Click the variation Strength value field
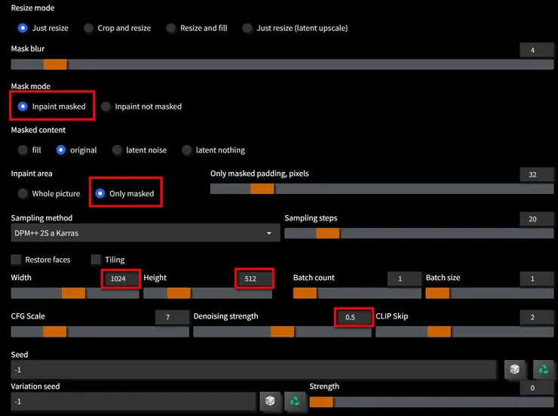 click(x=537, y=387)
